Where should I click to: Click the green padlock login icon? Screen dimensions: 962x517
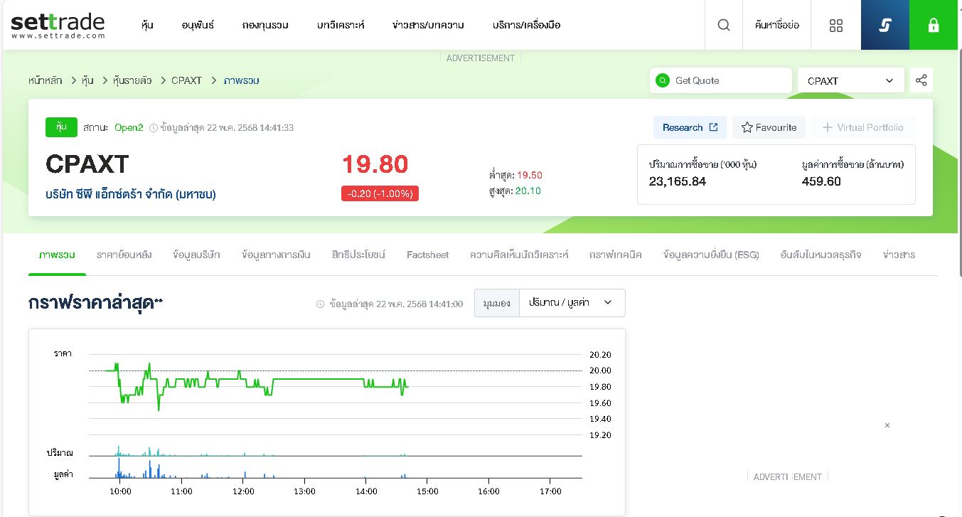pyautogui.click(x=934, y=25)
